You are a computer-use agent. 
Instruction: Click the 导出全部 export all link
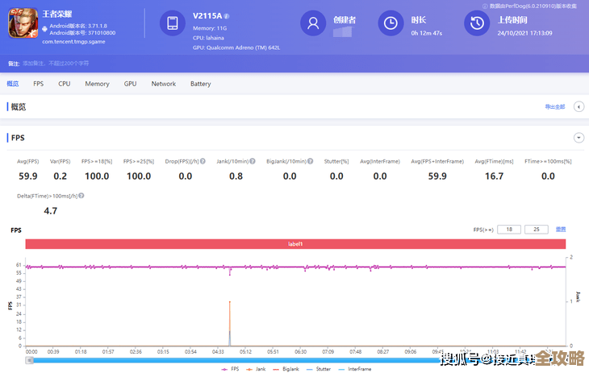[x=554, y=106]
